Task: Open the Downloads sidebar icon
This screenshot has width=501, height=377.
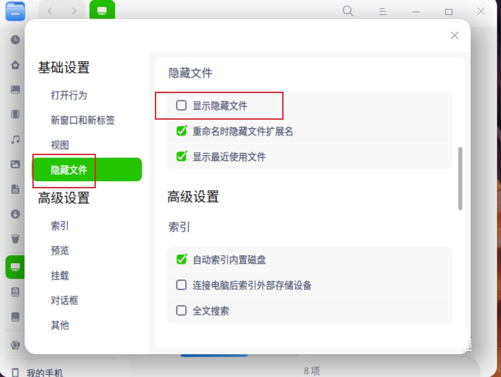Action: coord(15,214)
